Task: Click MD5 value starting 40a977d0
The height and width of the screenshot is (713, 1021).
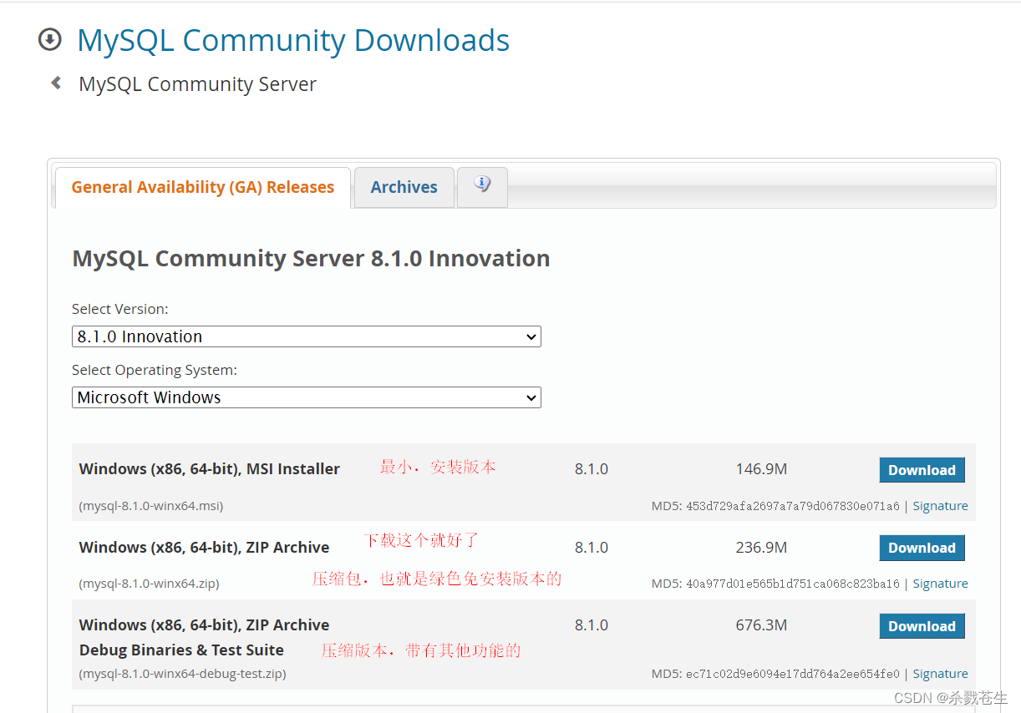Action: pos(793,584)
